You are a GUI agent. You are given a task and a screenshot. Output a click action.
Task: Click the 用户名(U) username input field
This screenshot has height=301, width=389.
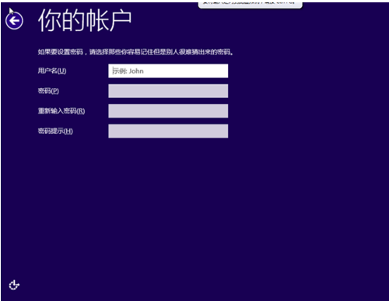coord(168,71)
